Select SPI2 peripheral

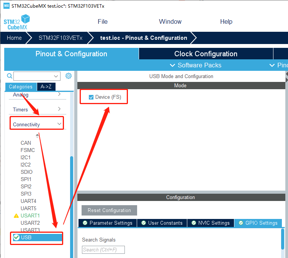(26, 186)
